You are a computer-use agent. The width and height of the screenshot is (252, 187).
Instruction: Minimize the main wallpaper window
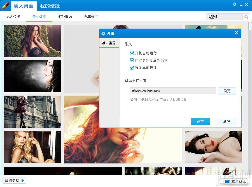(241, 4)
